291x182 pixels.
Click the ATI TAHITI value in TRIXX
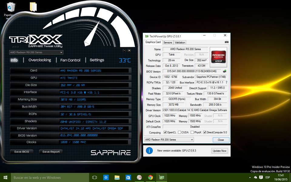pos(69,78)
